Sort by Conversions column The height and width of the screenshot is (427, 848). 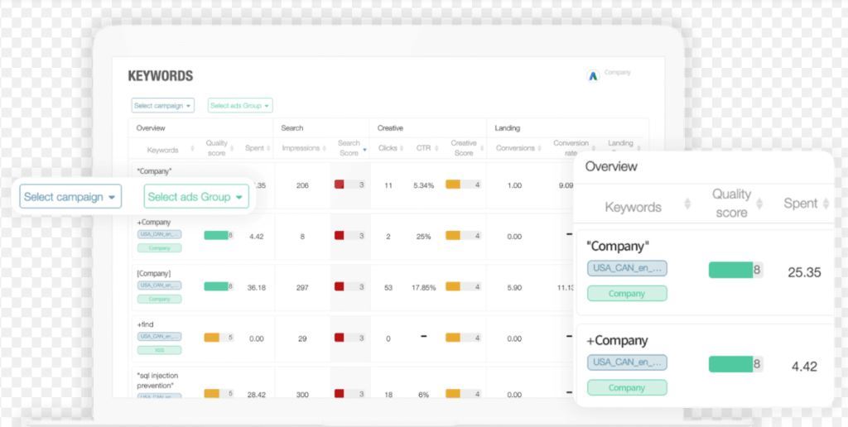click(540, 148)
